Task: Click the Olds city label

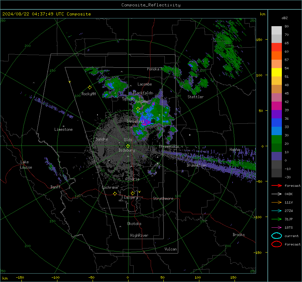Action: pos(128,140)
